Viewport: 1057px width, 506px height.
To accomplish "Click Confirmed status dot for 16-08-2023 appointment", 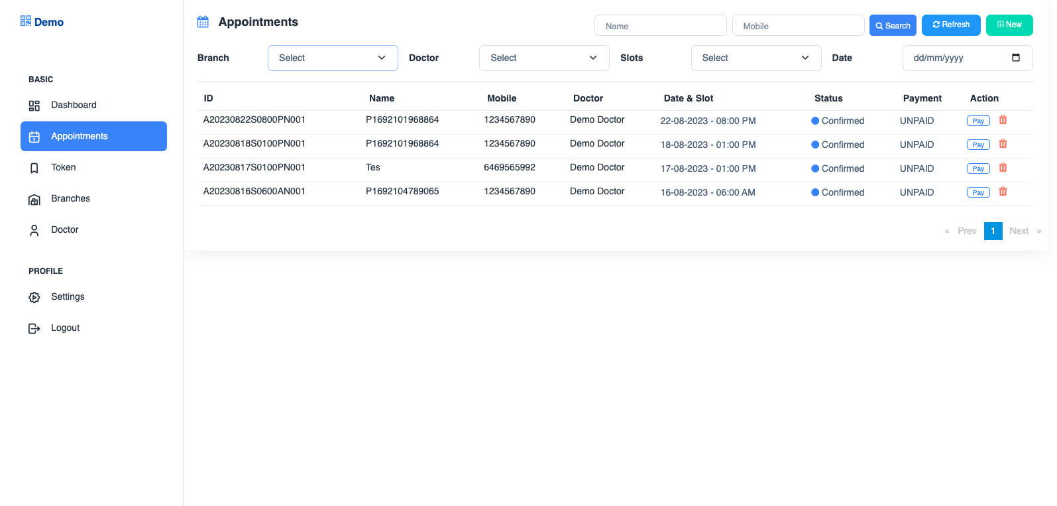I will click(815, 192).
